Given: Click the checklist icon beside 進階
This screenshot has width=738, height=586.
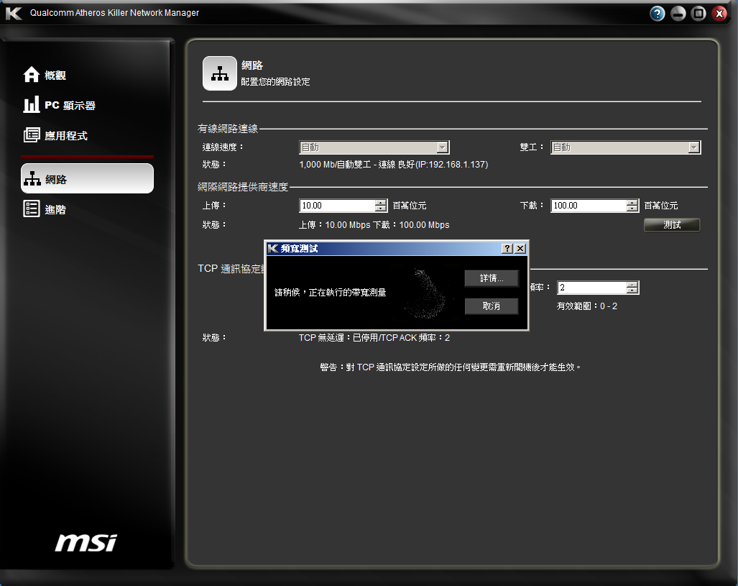Looking at the screenshot, I should click(x=32, y=209).
